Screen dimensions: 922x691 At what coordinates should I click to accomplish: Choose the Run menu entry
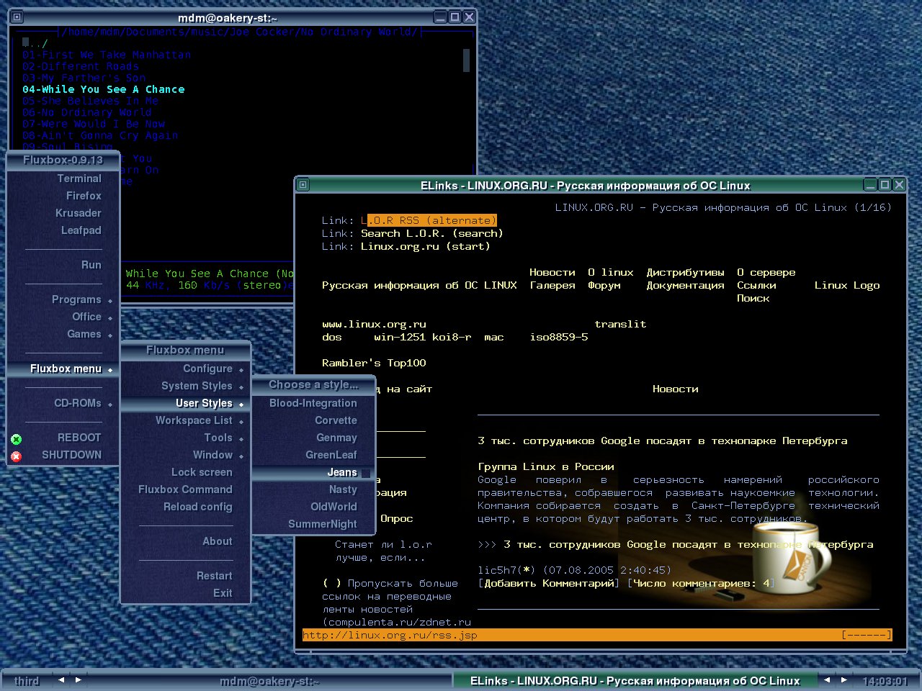[63, 265]
